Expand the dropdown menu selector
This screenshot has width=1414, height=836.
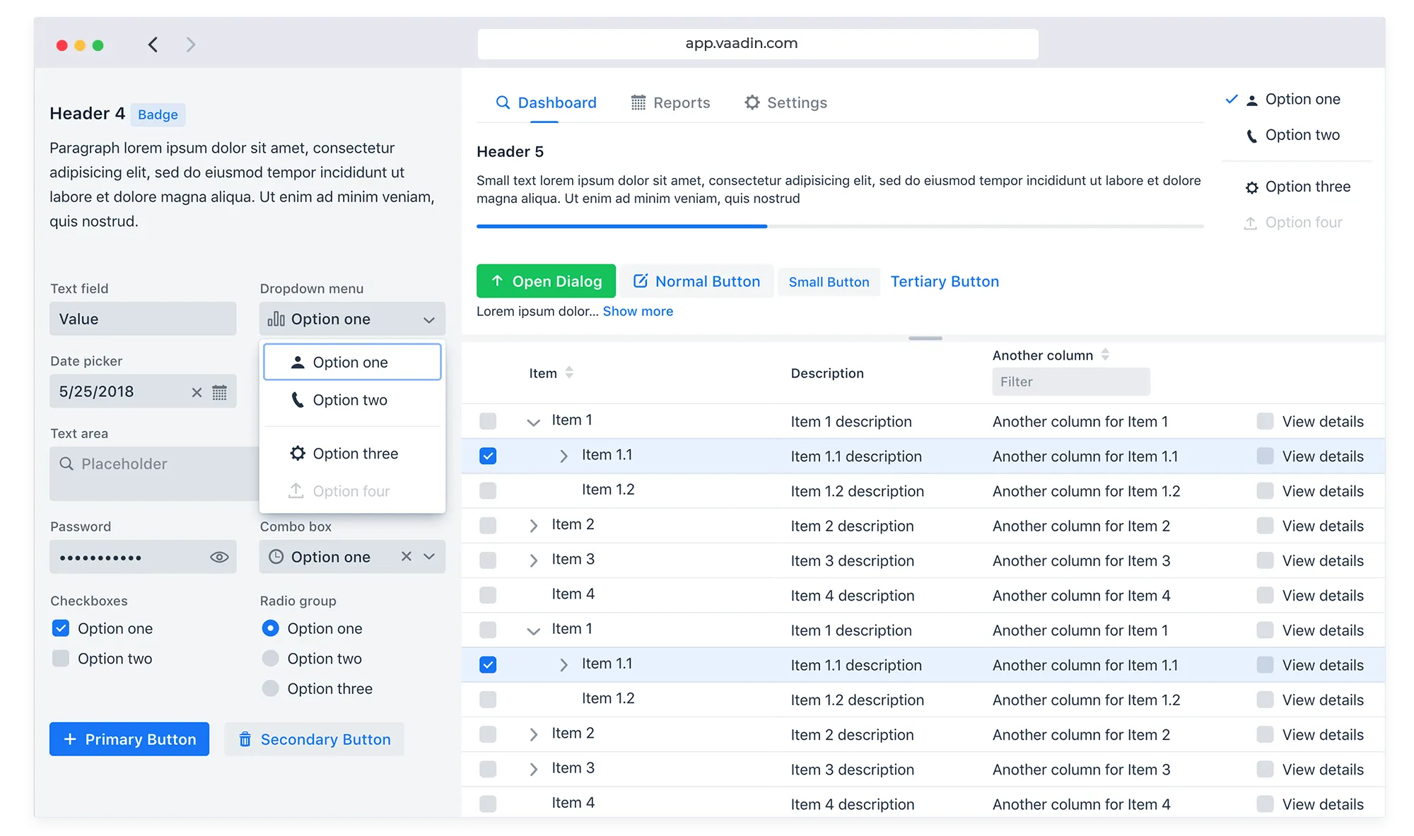(x=428, y=319)
